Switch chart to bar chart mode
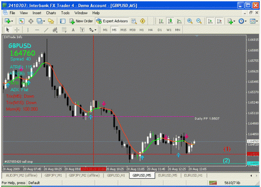 tap(161, 21)
